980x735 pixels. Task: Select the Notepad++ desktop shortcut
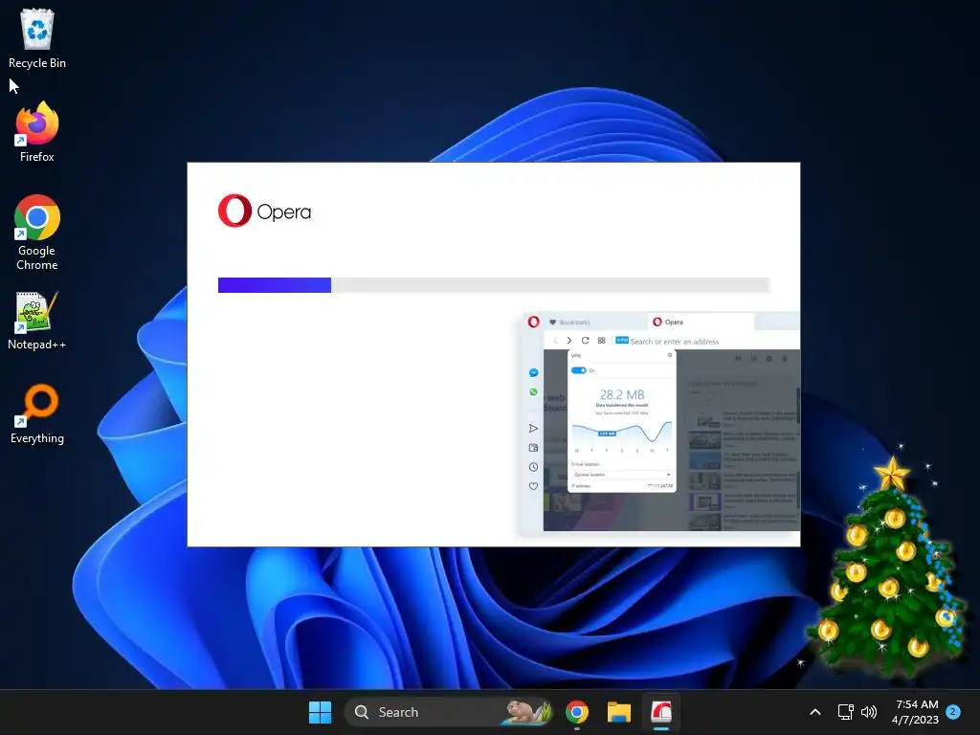coord(37,320)
